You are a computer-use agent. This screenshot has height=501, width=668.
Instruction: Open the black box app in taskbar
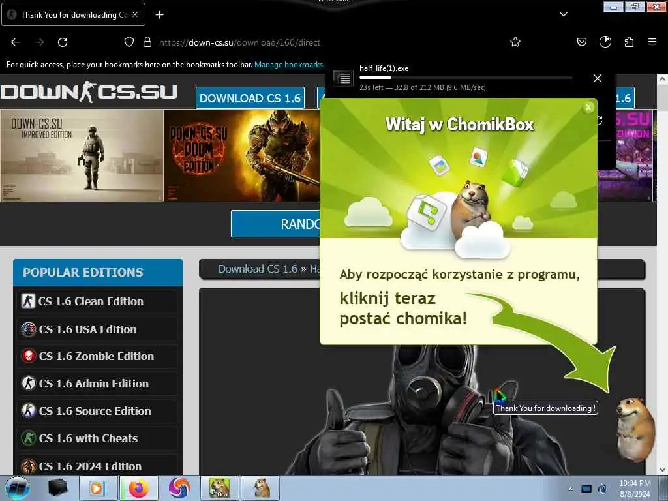(x=57, y=488)
